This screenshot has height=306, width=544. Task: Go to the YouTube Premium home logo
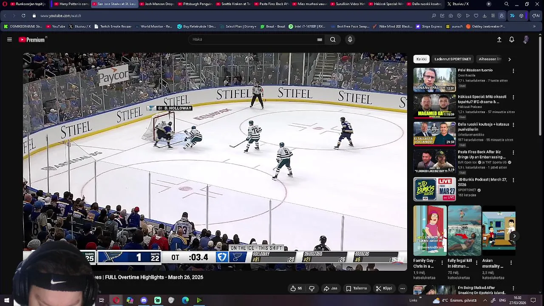(x=32, y=40)
